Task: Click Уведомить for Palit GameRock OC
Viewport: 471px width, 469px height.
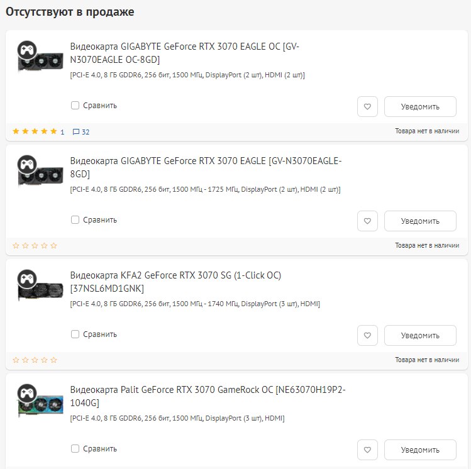Action: [x=420, y=450]
